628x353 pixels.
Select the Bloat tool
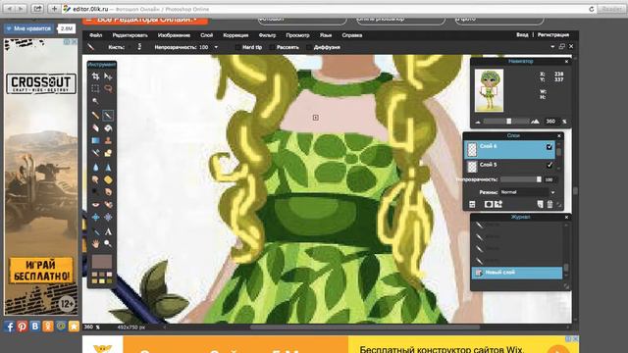(x=95, y=217)
